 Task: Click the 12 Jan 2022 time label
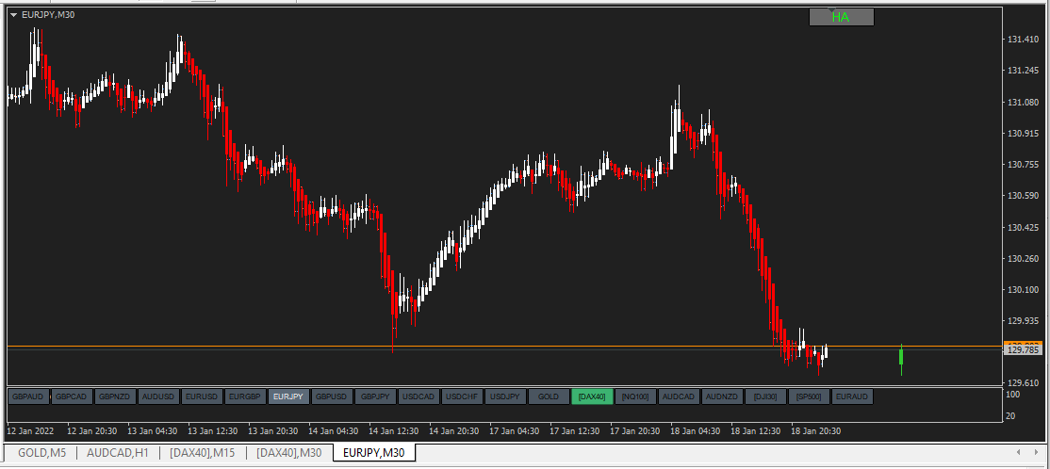(x=31, y=431)
